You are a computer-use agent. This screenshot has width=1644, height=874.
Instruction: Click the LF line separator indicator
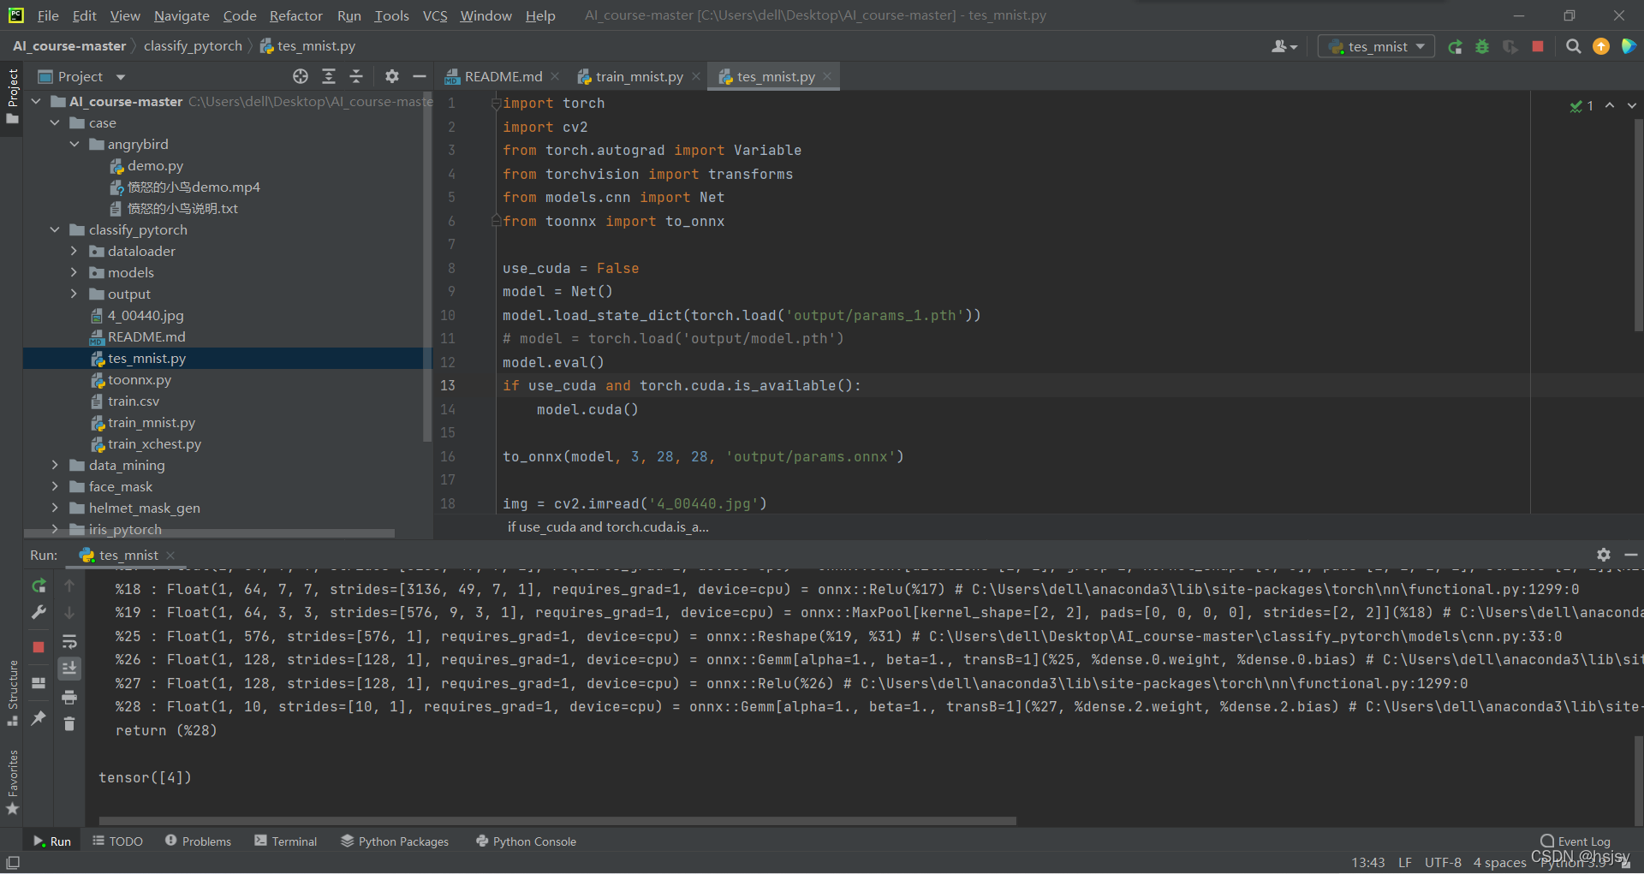(x=1405, y=862)
